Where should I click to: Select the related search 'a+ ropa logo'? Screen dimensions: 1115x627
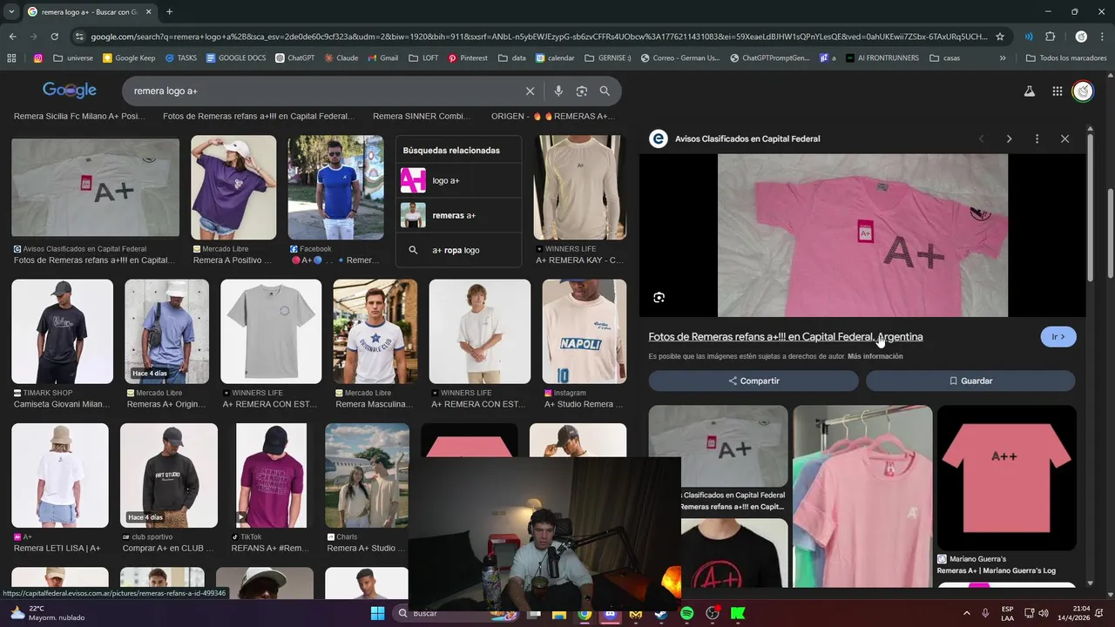(458, 250)
